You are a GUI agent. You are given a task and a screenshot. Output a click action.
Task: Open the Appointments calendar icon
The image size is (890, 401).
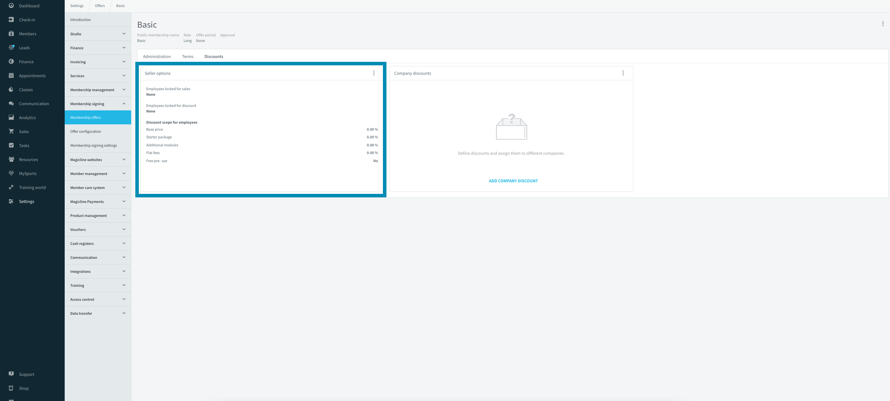tap(11, 75)
